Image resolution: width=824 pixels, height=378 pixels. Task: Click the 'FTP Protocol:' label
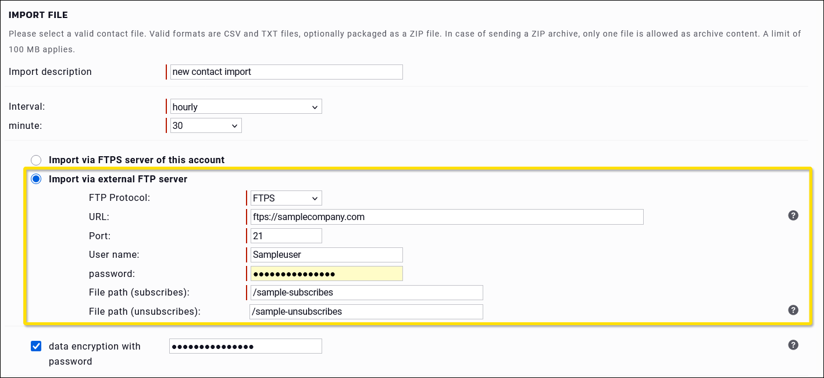pos(119,197)
